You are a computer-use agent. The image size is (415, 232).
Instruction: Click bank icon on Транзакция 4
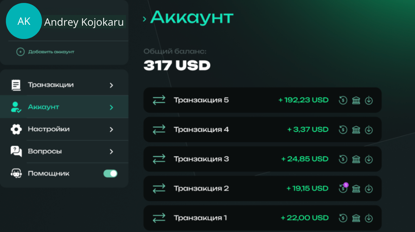[356, 130]
